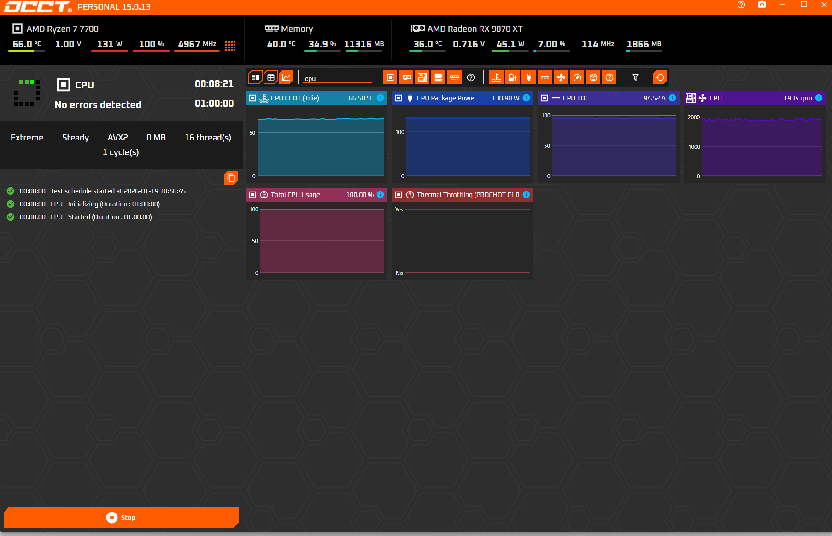
Task: Open per-core grid next to 4967 MHz
Action: coord(230,46)
